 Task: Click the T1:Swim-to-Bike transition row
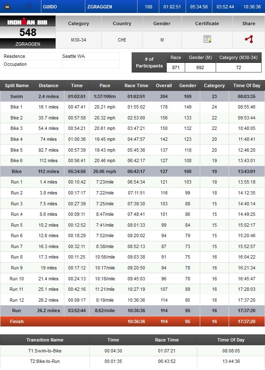[132, 351]
